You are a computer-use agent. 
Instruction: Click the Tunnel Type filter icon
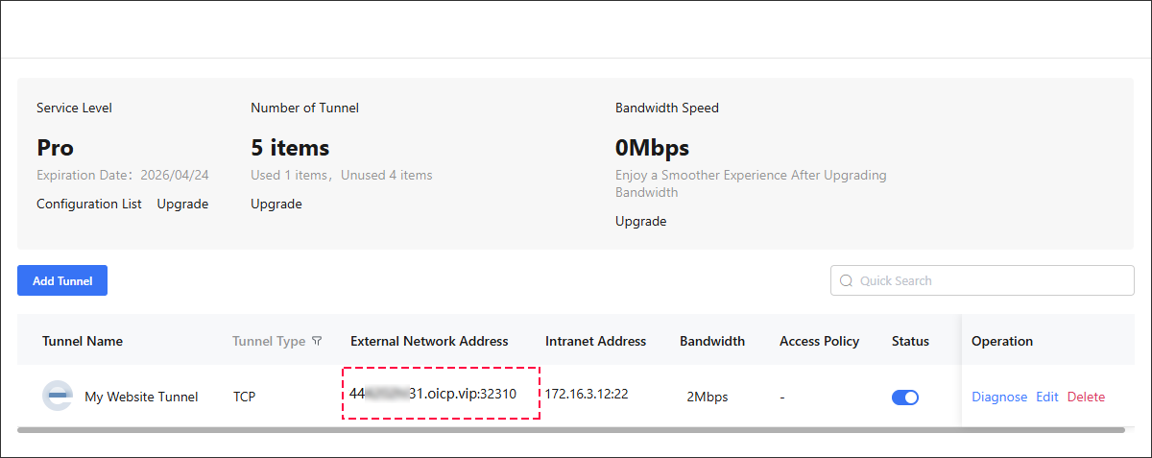coord(317,341)
